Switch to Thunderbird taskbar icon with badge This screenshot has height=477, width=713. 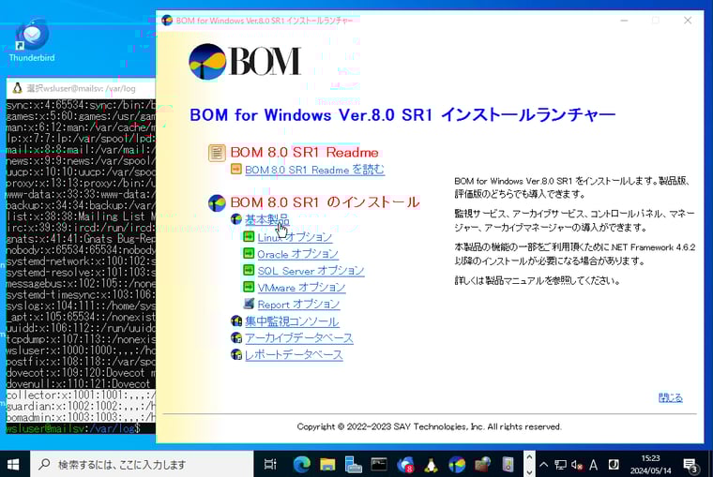[405, 464]
